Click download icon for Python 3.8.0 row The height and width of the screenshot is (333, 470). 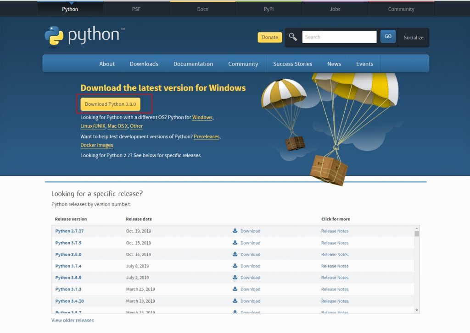(x=235, y=254)
